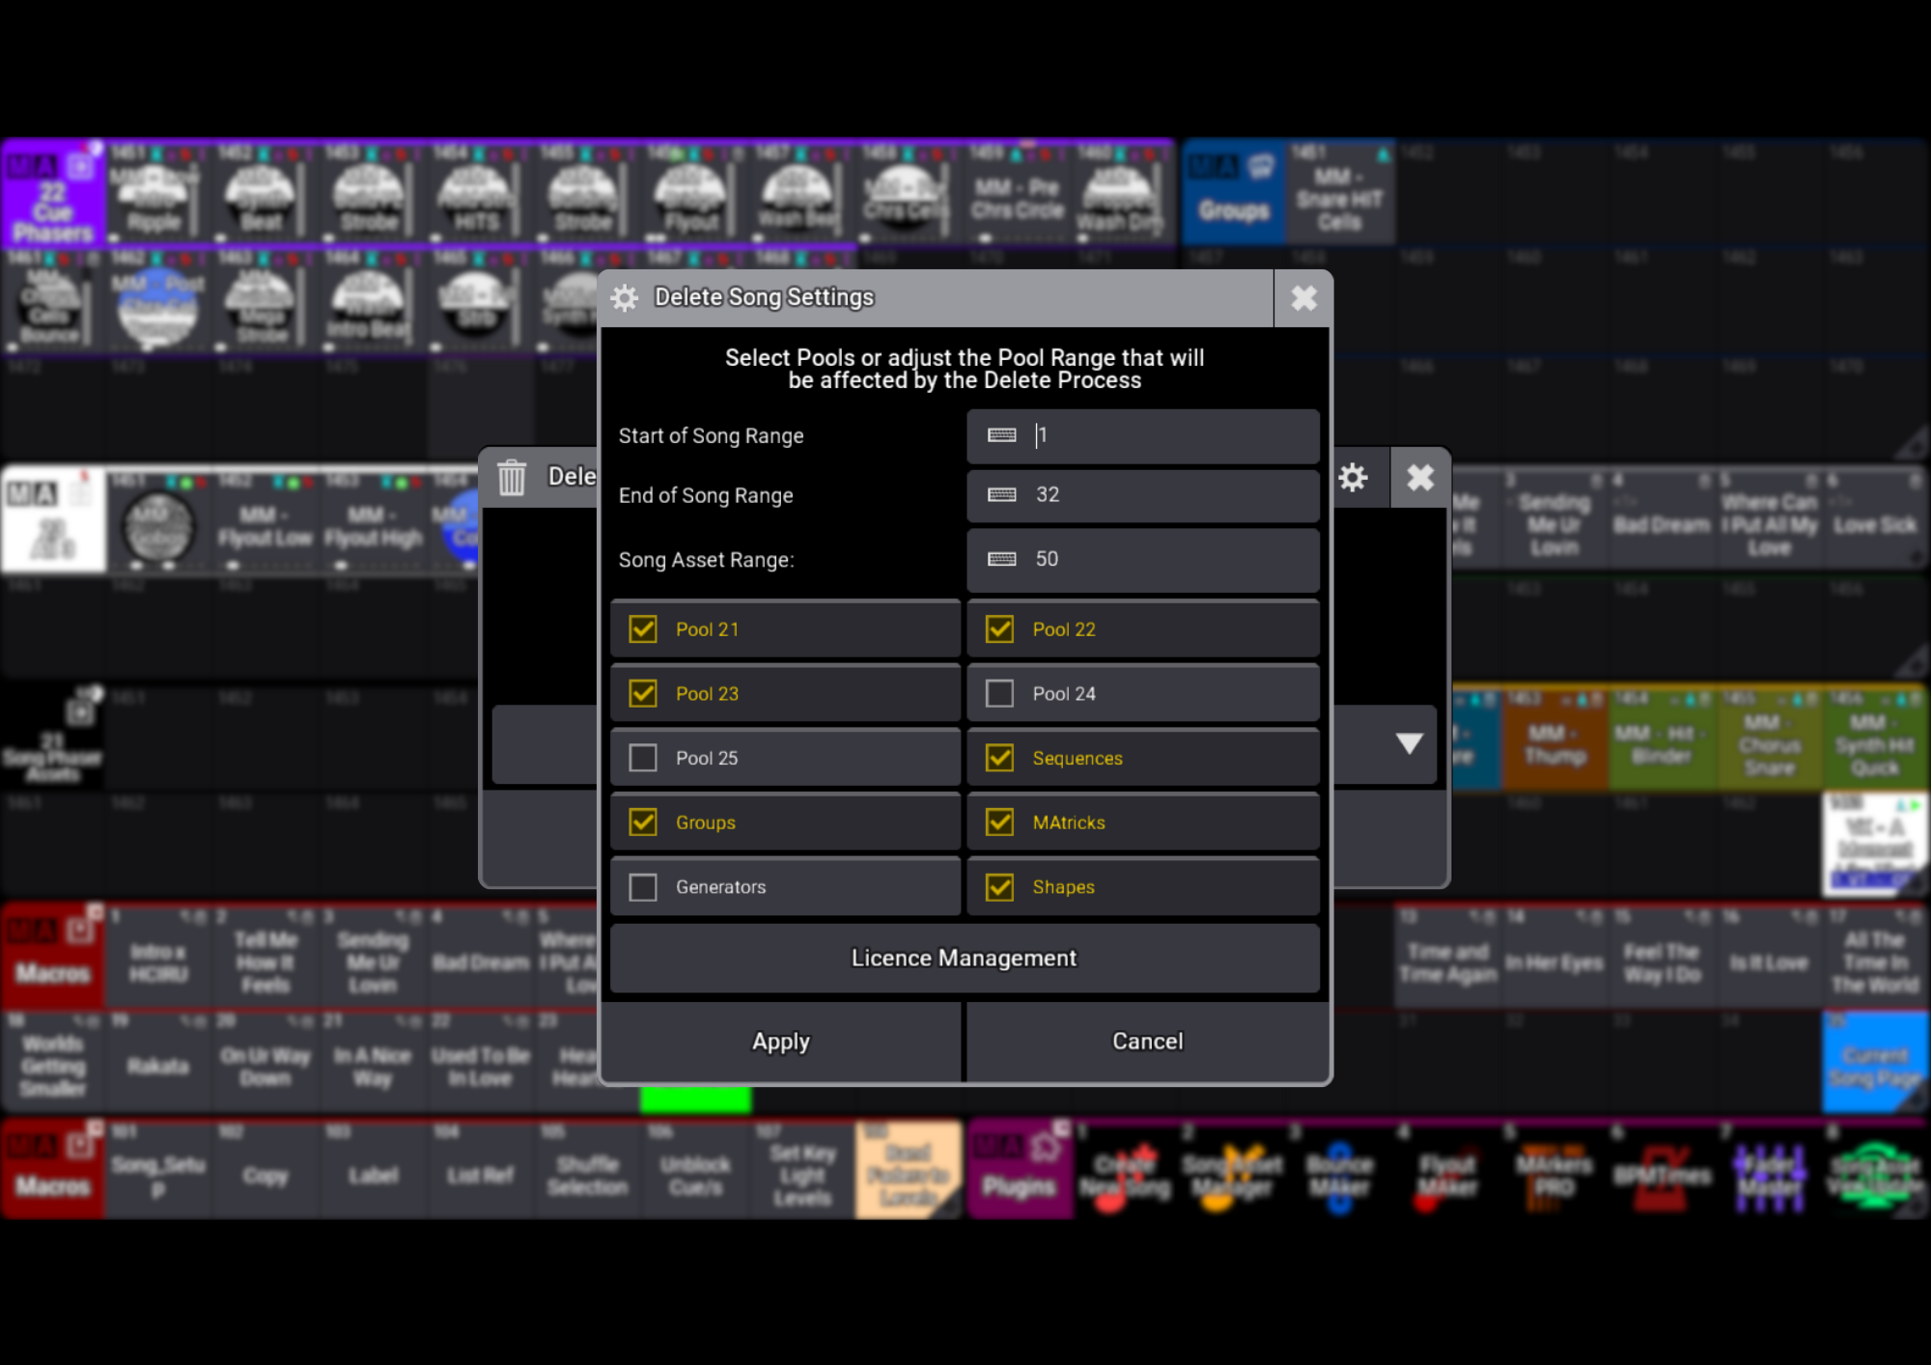The height and width of the screenshot is (1365, 1931).
Task: Select the Rakata macro tile
Action: 158,1062
